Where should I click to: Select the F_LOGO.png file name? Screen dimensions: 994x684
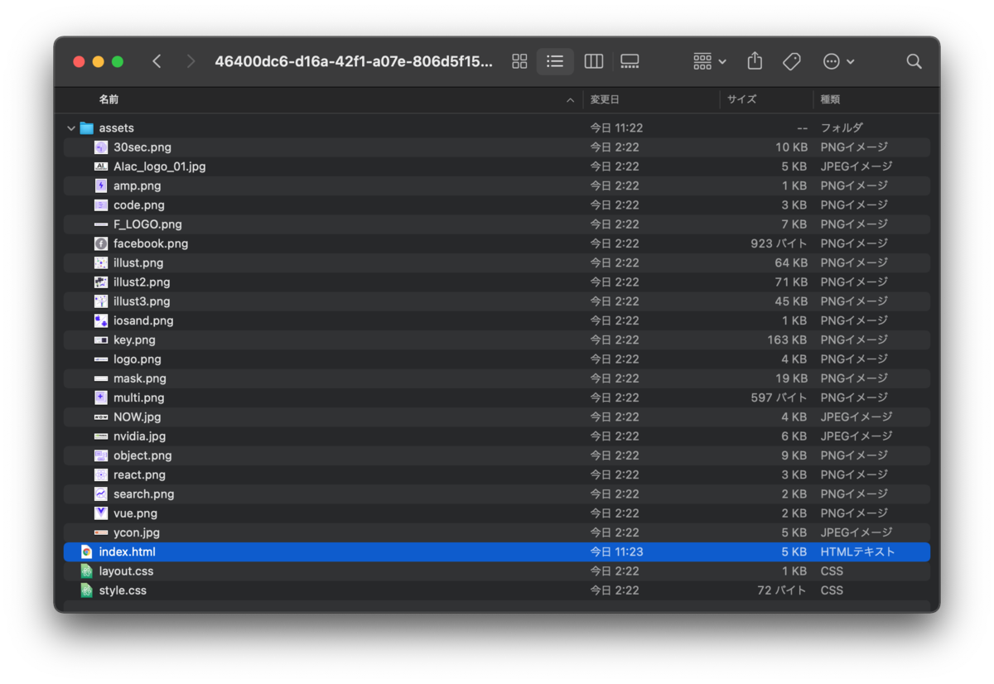pyautogui.click(x=147, y=224)
